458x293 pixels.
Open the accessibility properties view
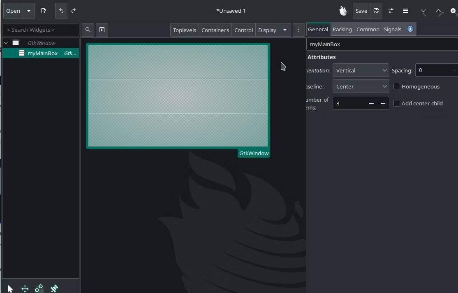pos(410,29)
